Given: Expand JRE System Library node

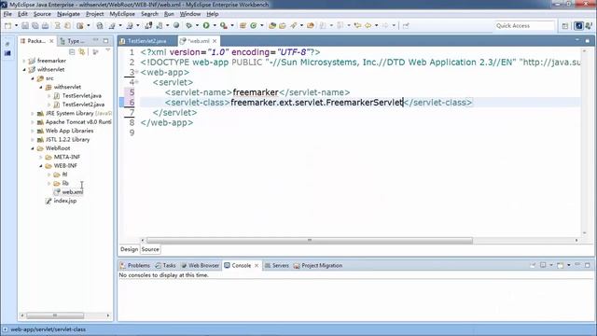Looking at the screenshot, I should pos(33,113).
